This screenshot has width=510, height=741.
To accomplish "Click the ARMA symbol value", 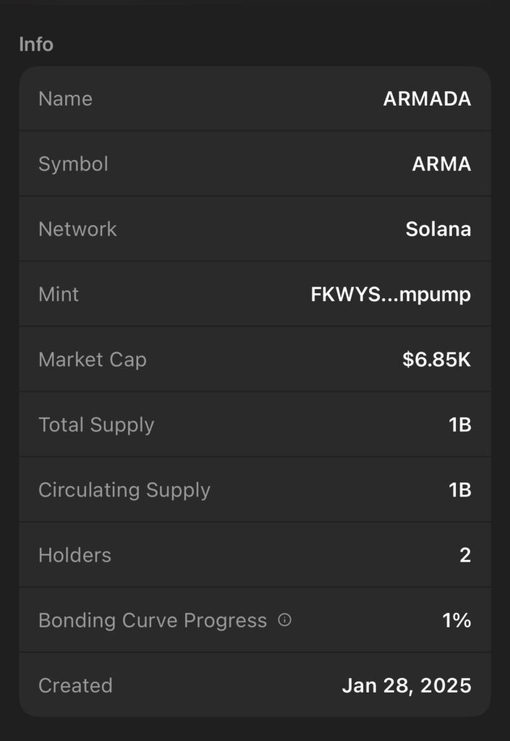I will 441,164.
